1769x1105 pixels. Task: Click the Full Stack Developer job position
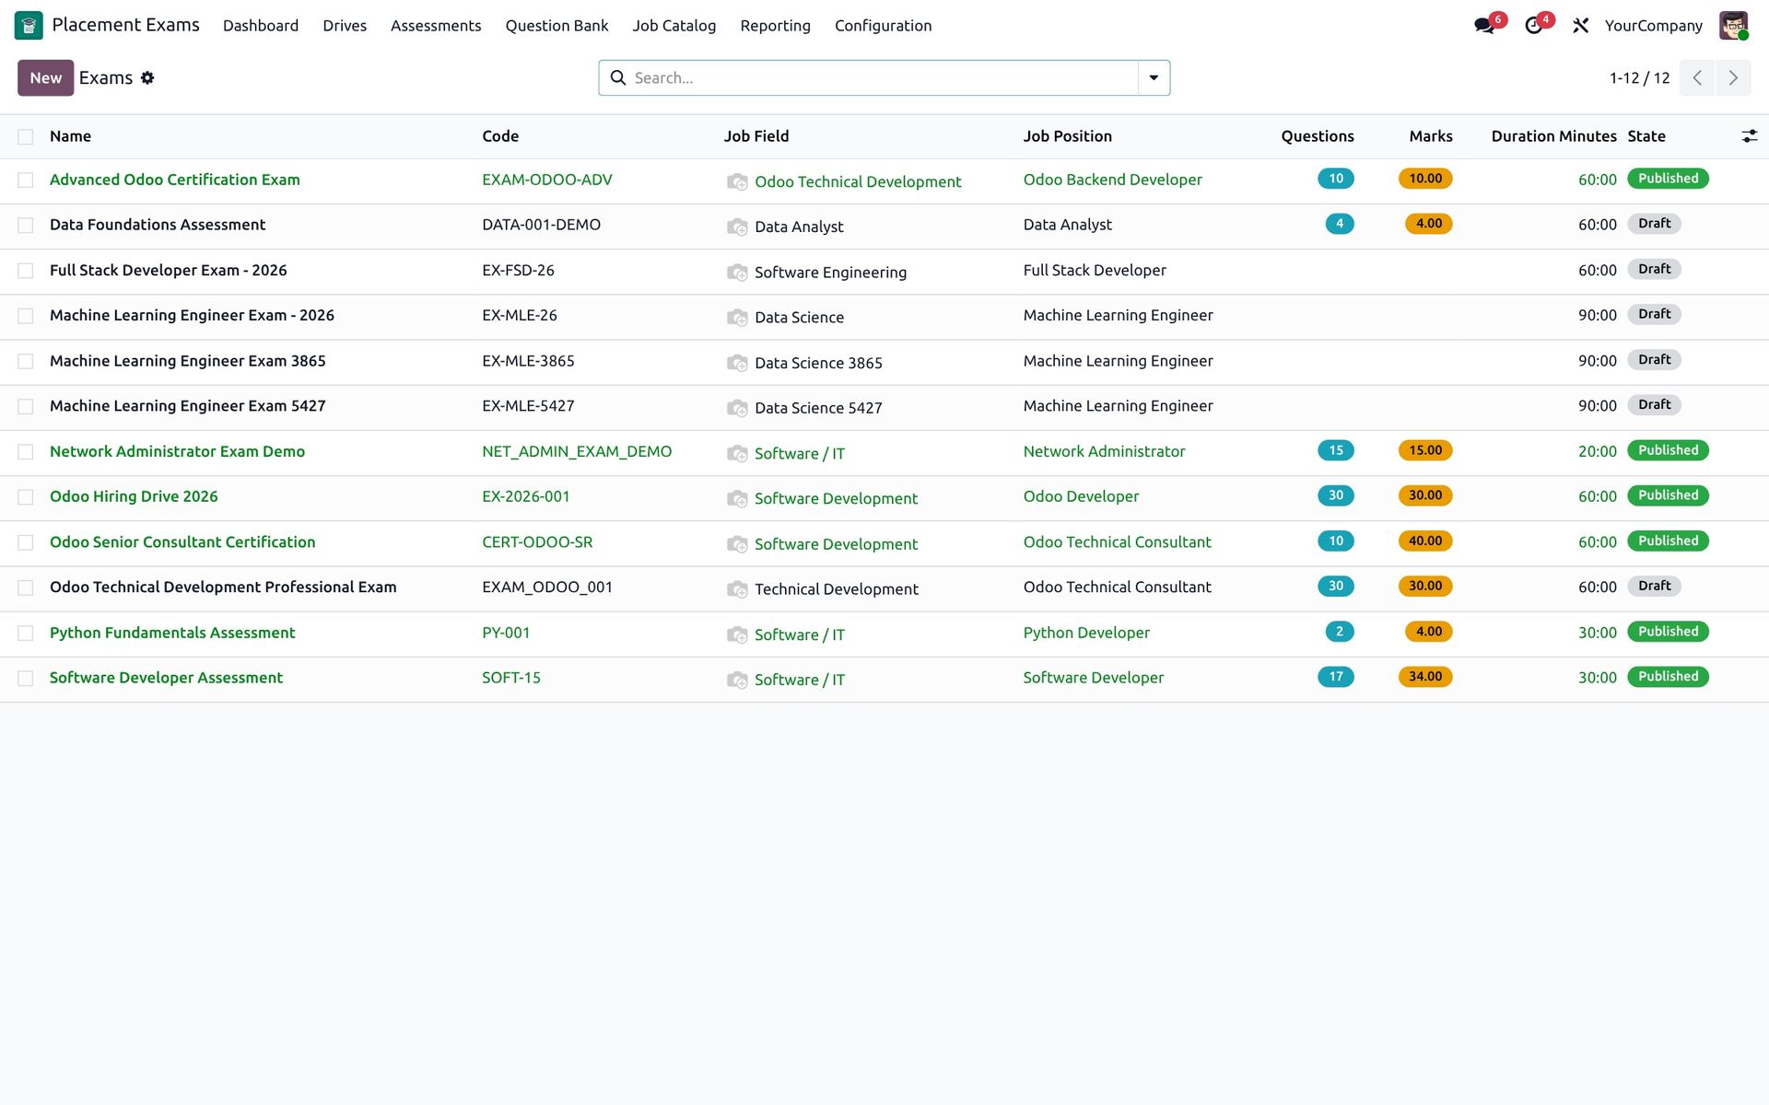pyautogui.click(x=1095, y=271)
